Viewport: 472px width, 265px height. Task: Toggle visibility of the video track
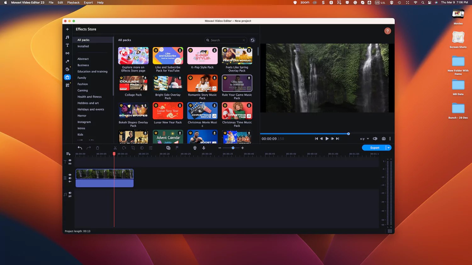70,174
